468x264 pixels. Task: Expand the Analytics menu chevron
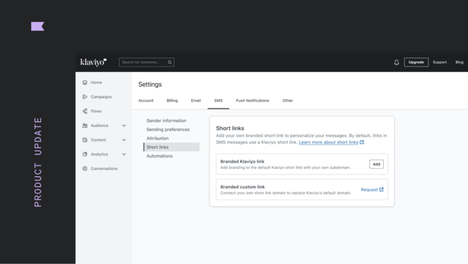coord(124,154)
